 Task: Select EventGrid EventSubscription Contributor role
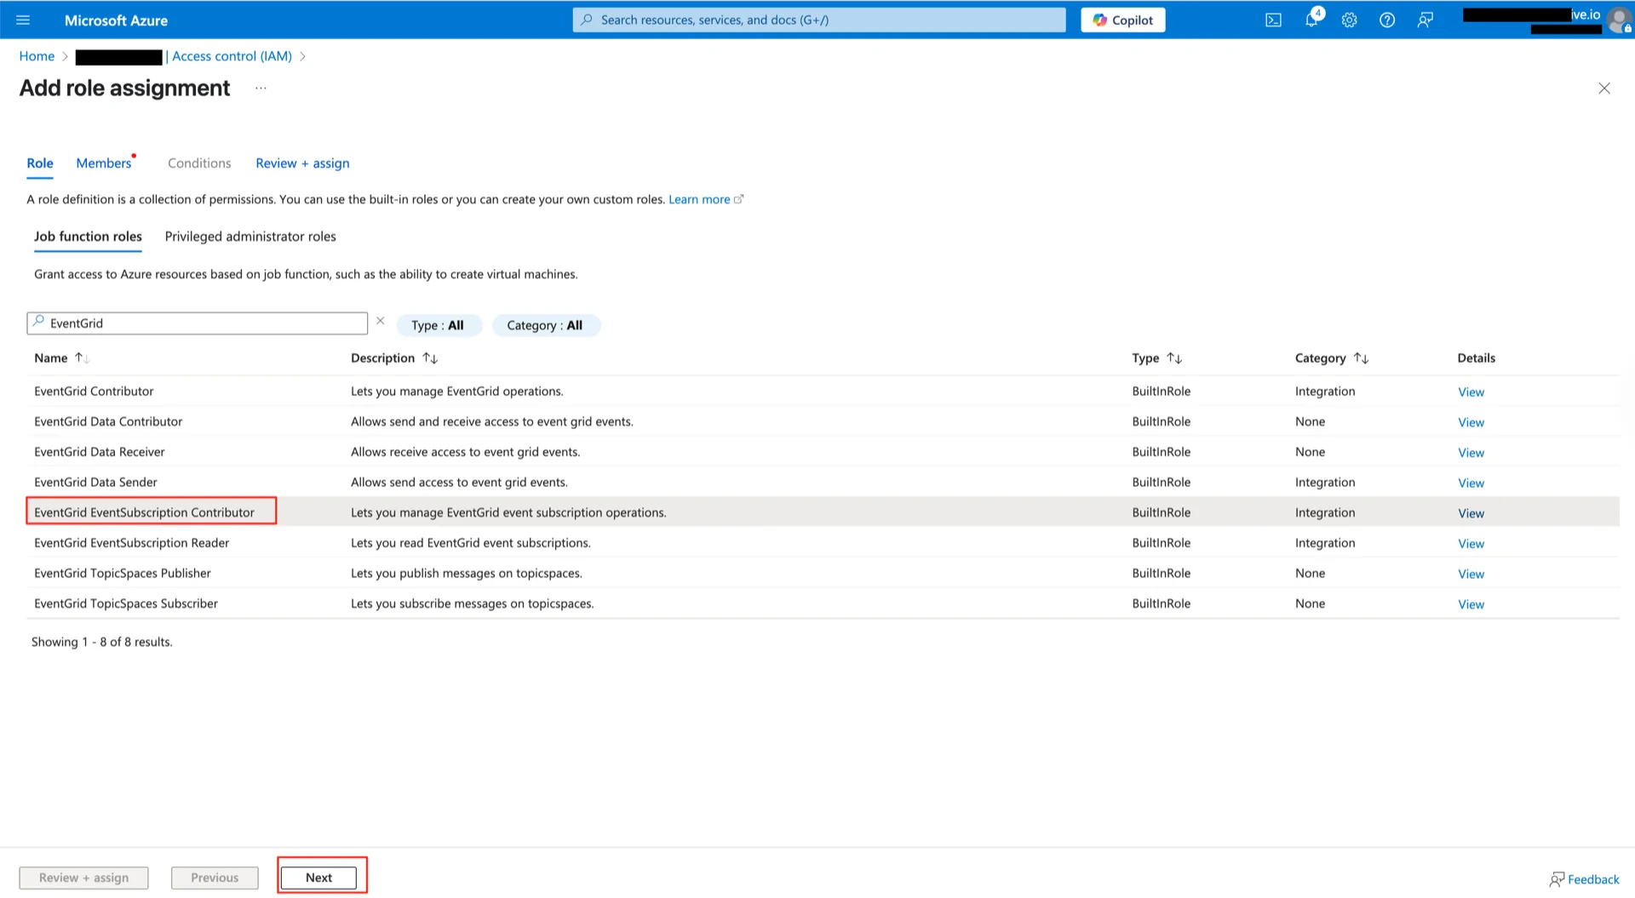(x=144, y=512)
